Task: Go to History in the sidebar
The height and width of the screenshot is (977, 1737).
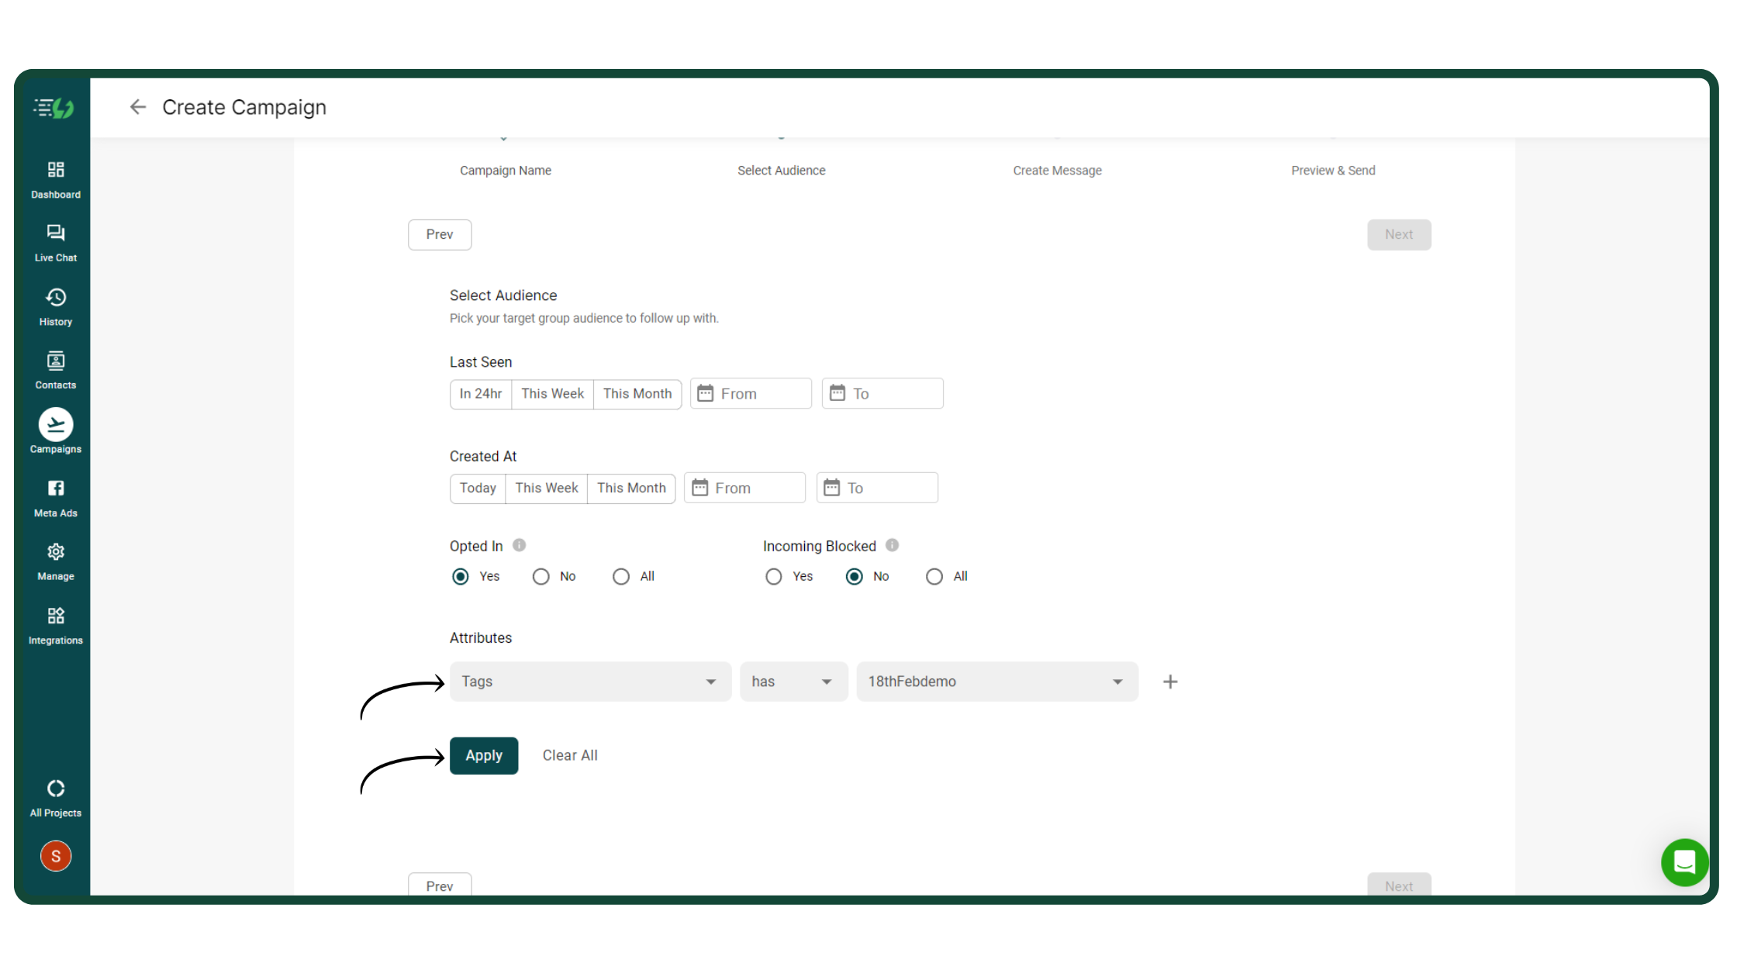Action: click(x=56, y=306)
